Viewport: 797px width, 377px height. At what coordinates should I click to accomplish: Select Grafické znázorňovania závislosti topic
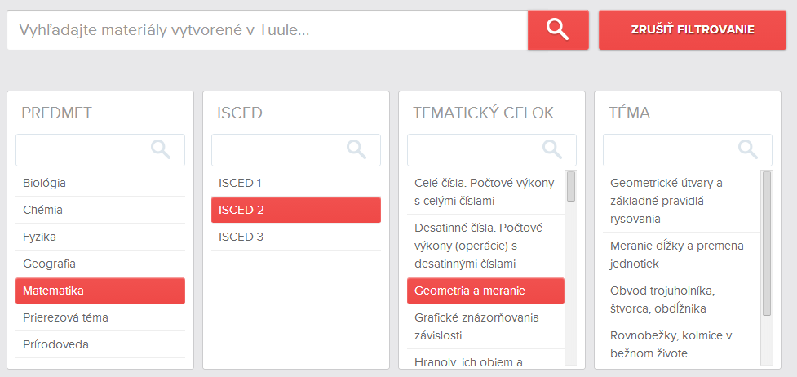click(x=485, y=326)
